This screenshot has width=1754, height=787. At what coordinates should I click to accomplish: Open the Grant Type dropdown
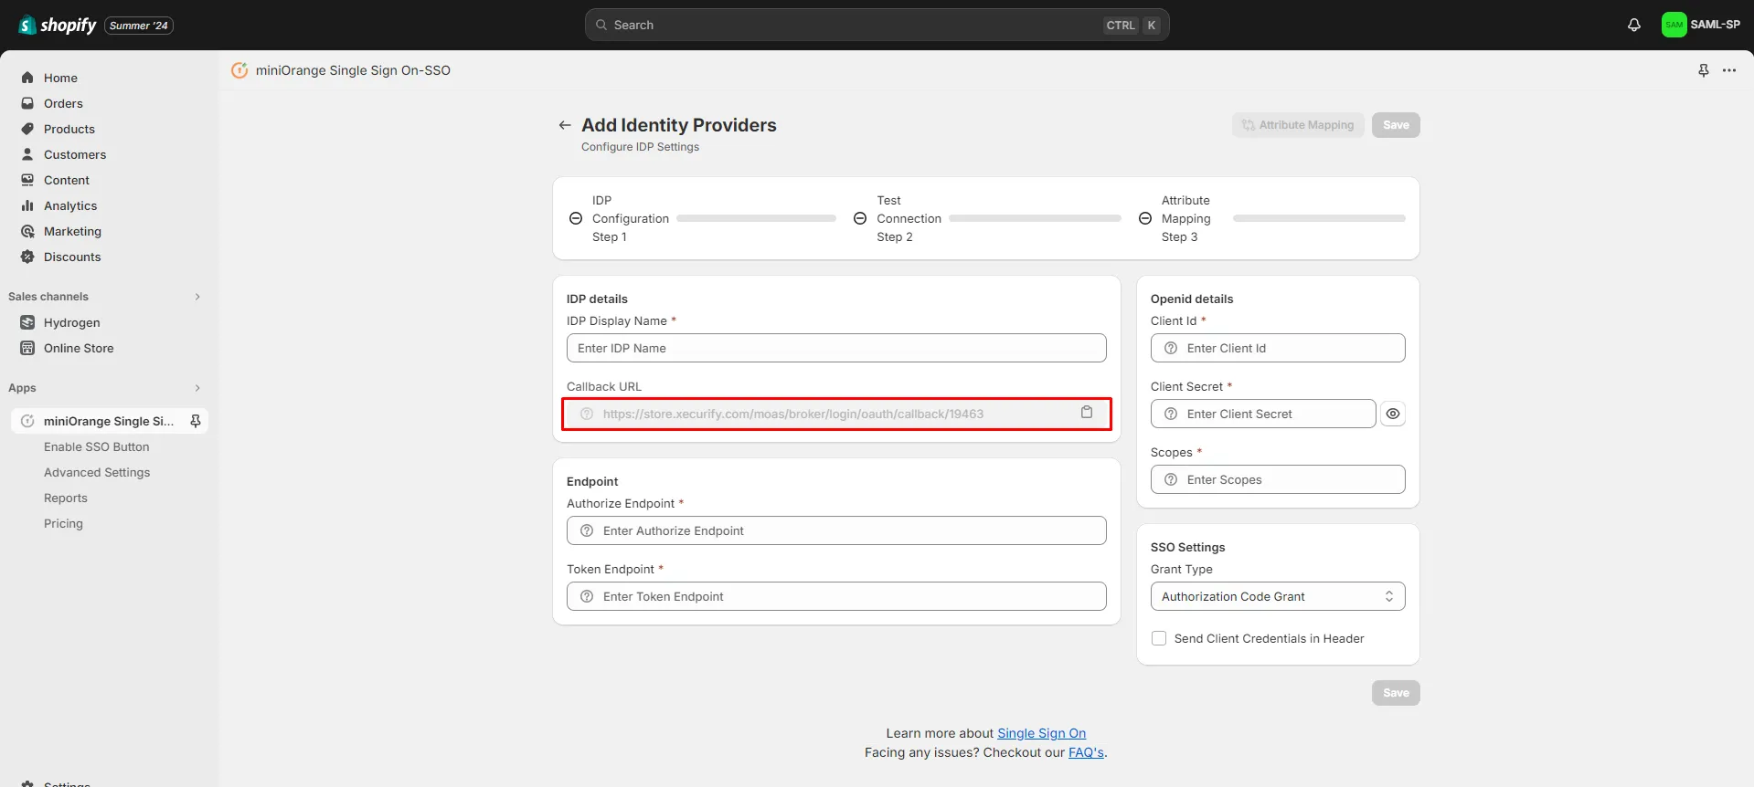point(1278,596)
